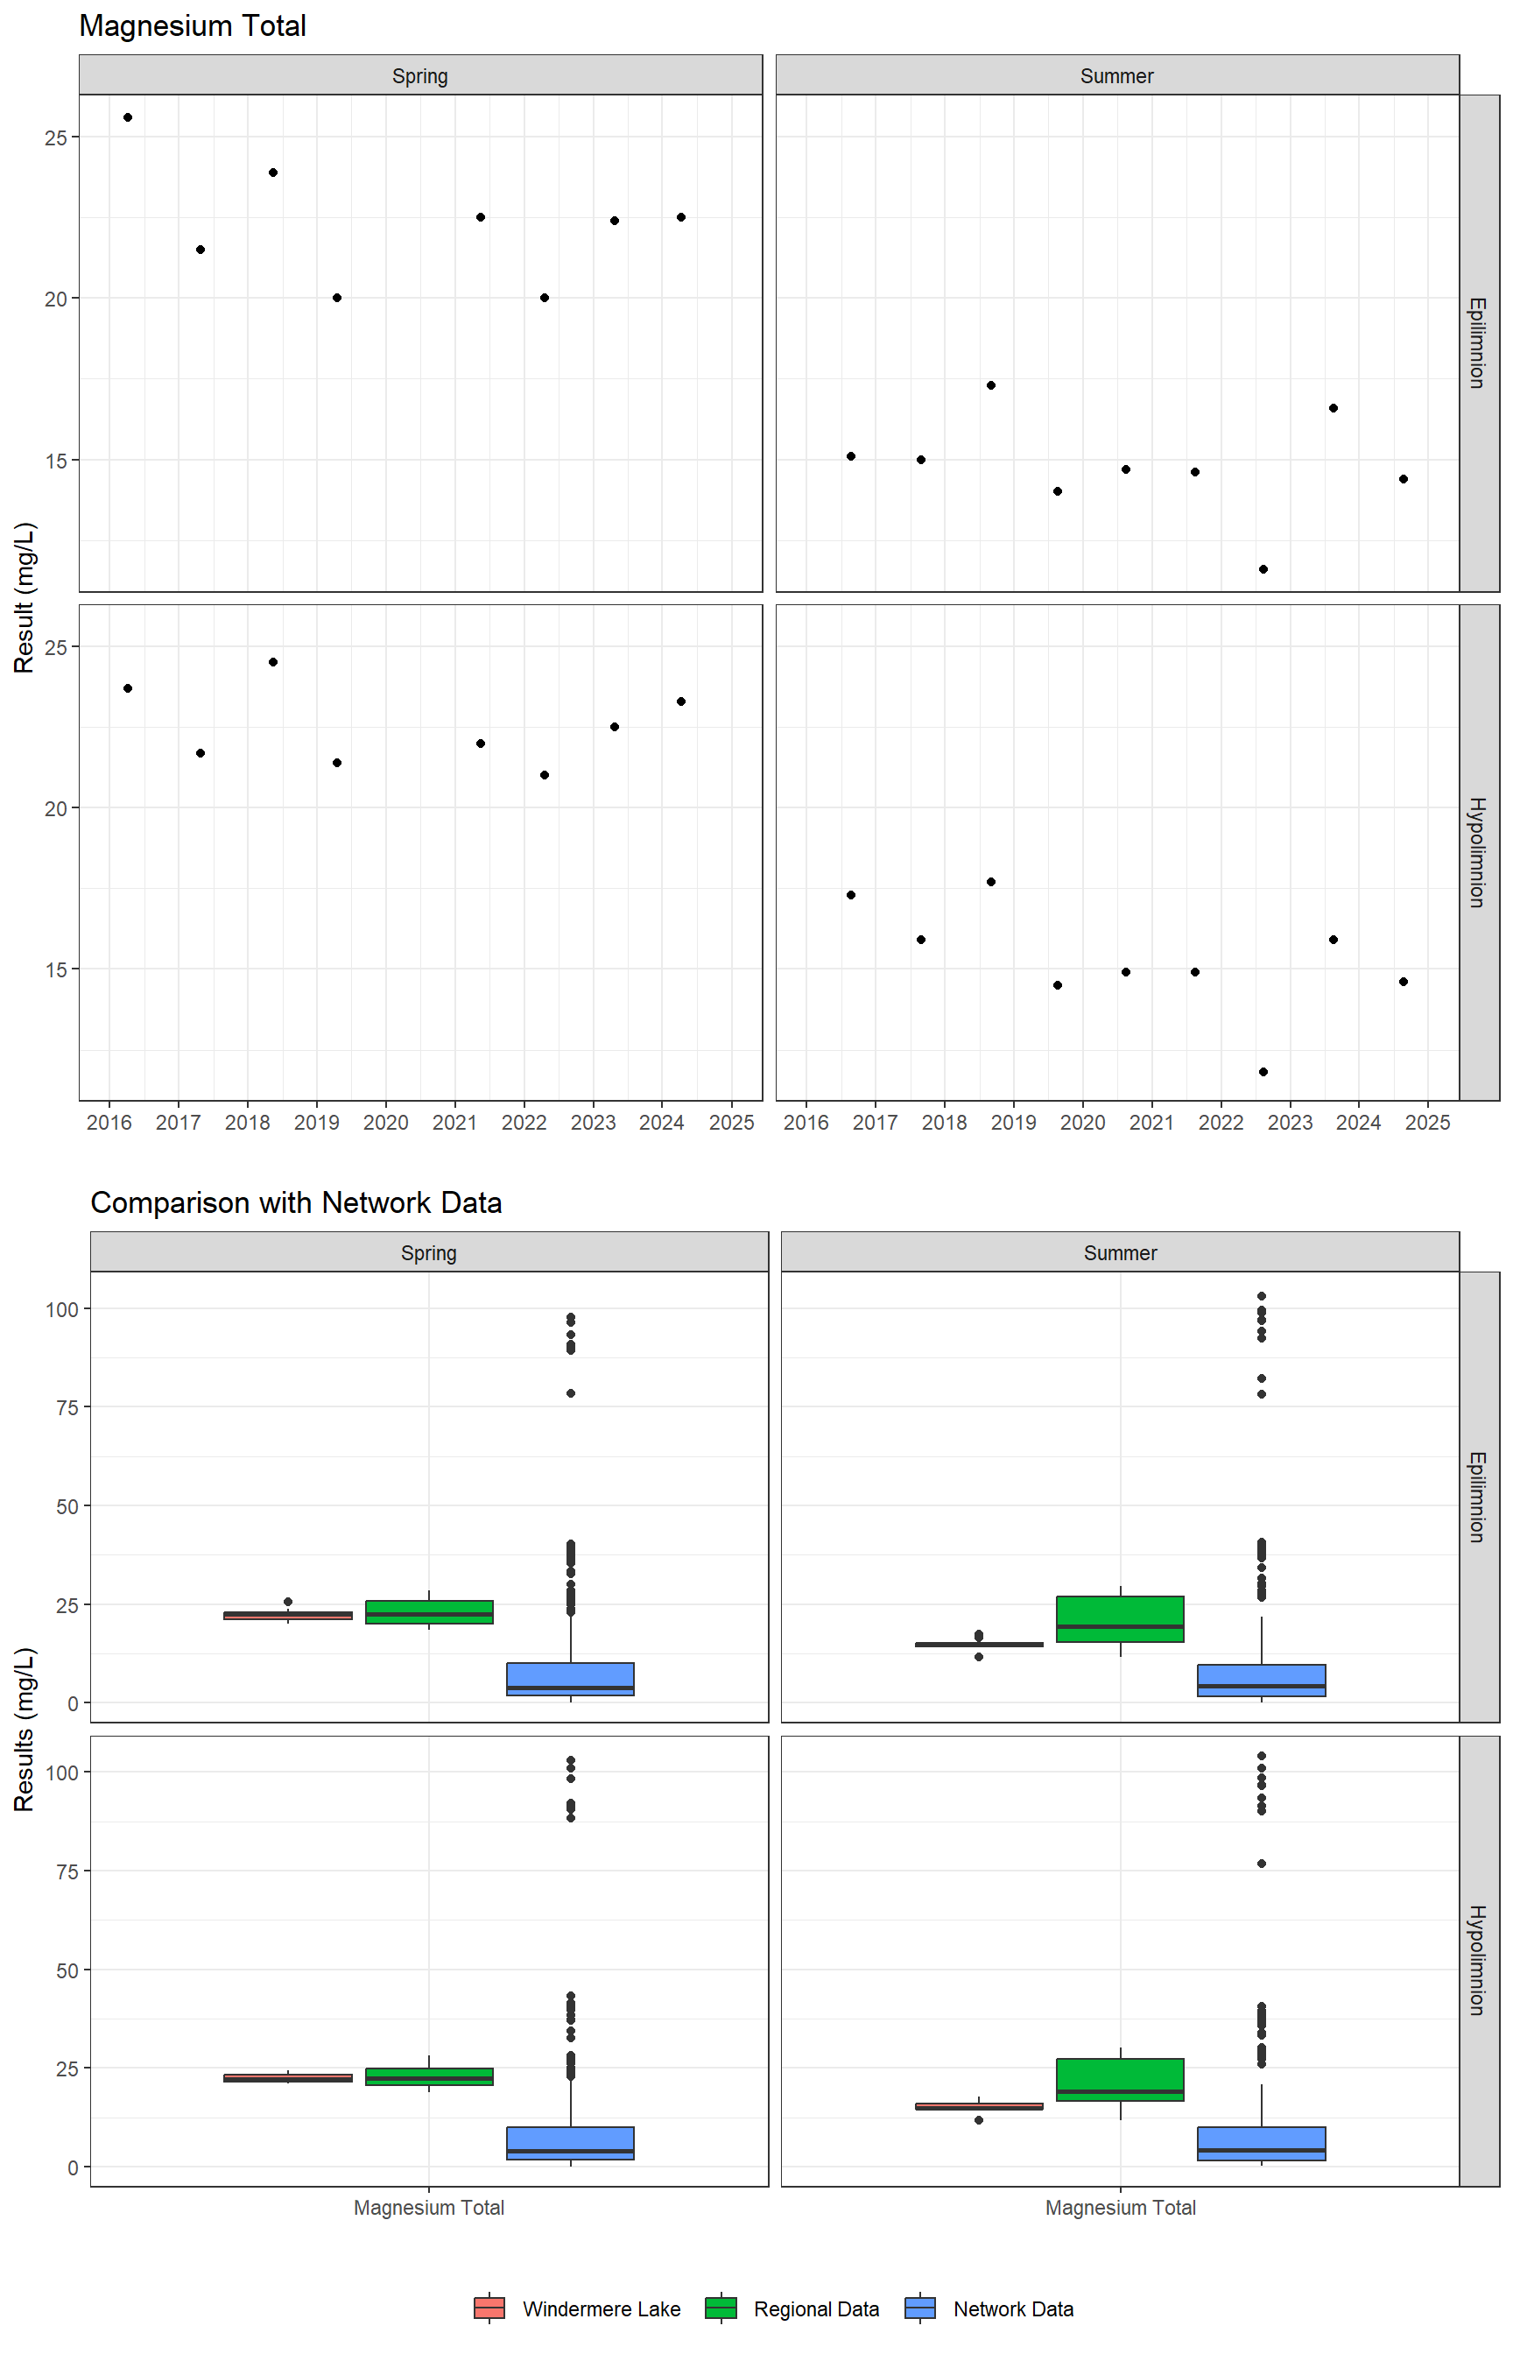Click the blue Network box in Summer Hypolimnion boxplot

point(1262,2144)
